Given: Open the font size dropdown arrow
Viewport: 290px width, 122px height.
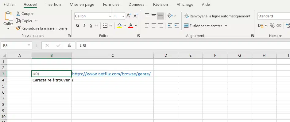Looking at the screenshot, I should coord(123,16).
